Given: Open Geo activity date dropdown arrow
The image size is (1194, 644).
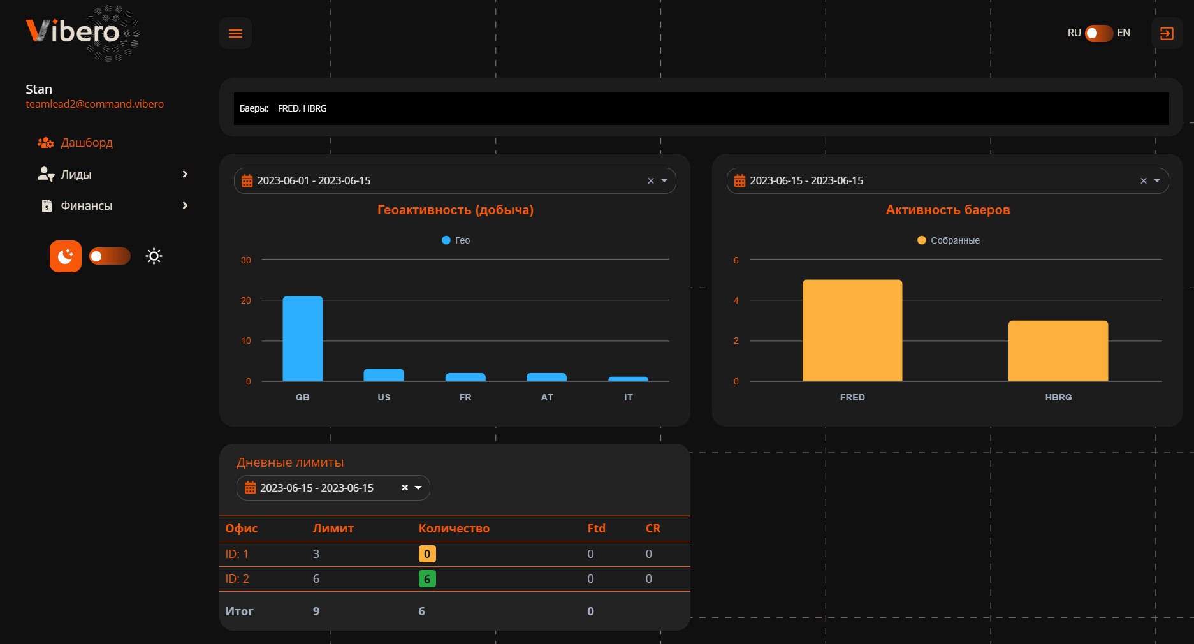Looking at the screenshot, I should 664,181.
